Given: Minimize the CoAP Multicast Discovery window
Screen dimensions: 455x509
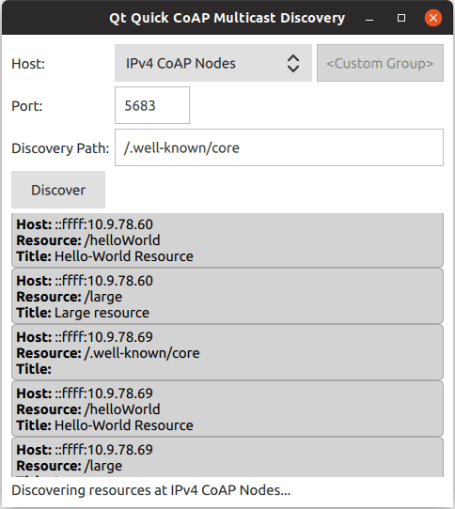Looking at the screenshot, I should tap(369, 18).
